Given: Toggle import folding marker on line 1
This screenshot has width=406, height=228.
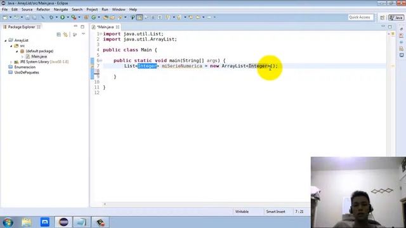Looking at the screenshot, I should pos(101,34).
